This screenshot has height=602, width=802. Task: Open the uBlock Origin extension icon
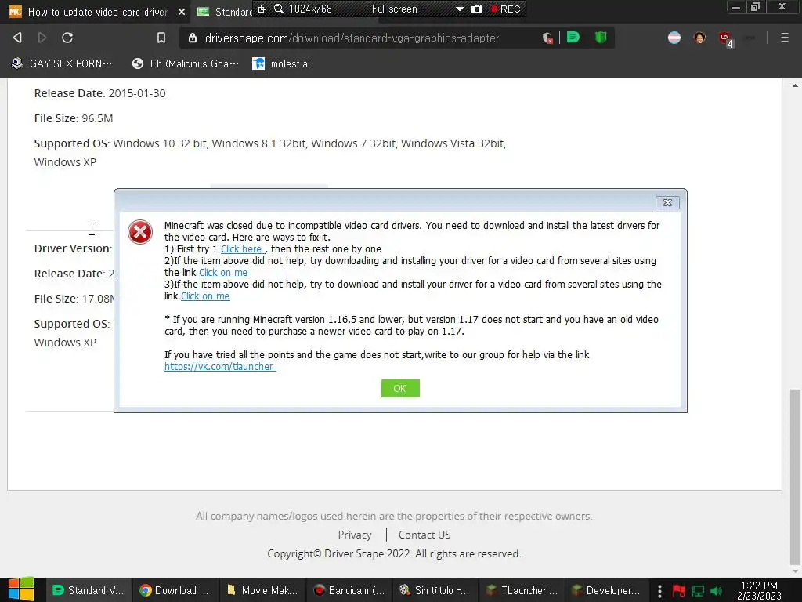click(725, 38)
